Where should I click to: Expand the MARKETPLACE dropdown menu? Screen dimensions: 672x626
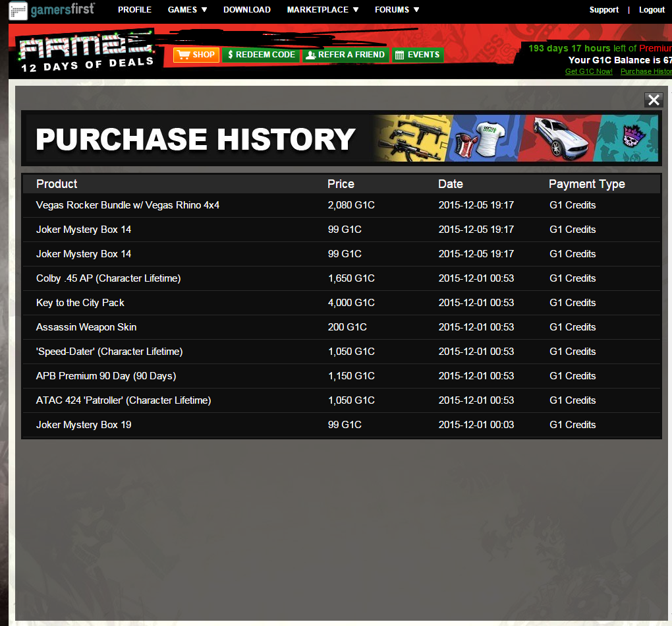pos(323,9)
